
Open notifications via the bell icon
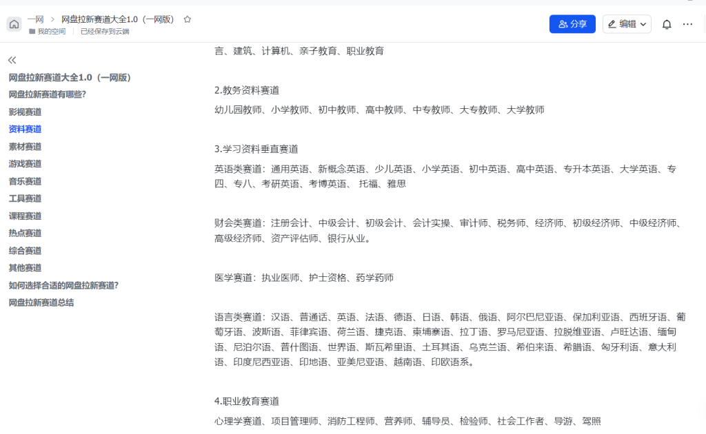click(666, 23)
